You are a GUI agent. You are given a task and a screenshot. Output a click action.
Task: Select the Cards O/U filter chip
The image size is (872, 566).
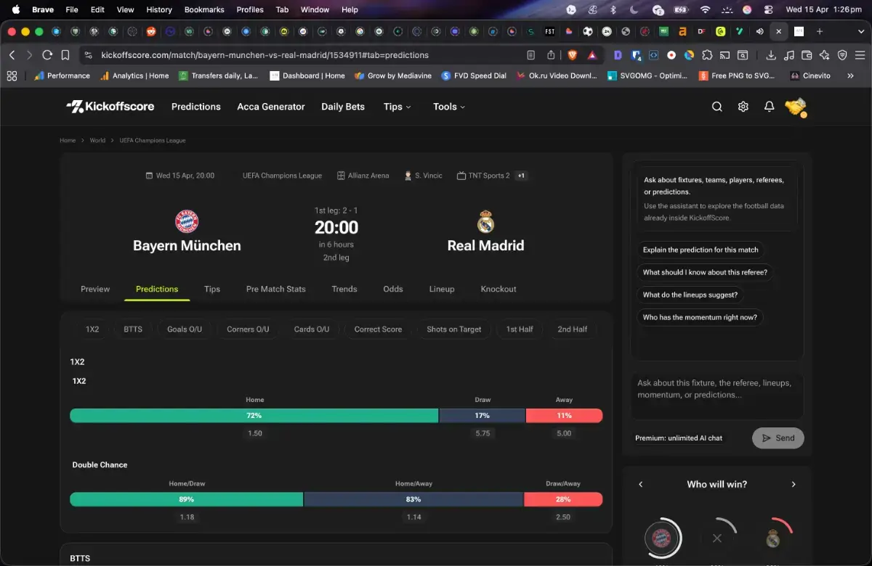point(312,329)
